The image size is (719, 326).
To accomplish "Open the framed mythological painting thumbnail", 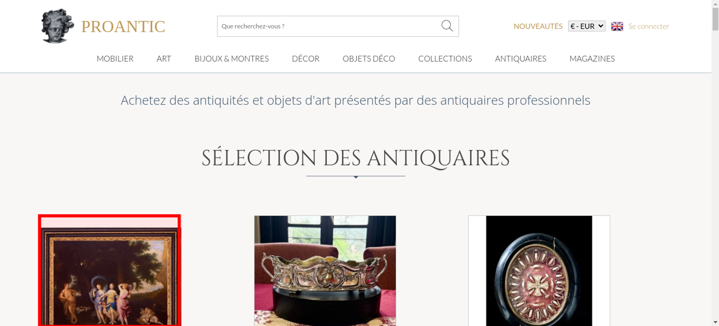I will tap(110, 270).
